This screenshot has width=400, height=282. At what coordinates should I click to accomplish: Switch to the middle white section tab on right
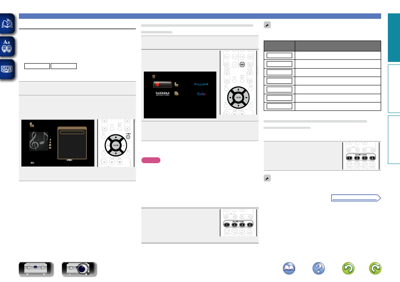tap(393, 88)
